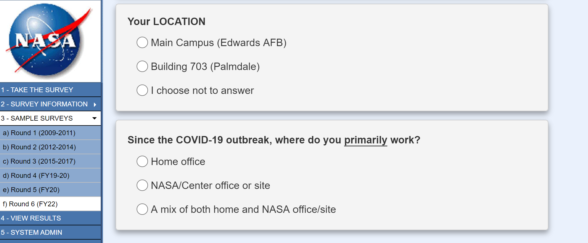Open Round 2 (2012-2014) sample survey
The image size is (588, 243).
[39, 147]
